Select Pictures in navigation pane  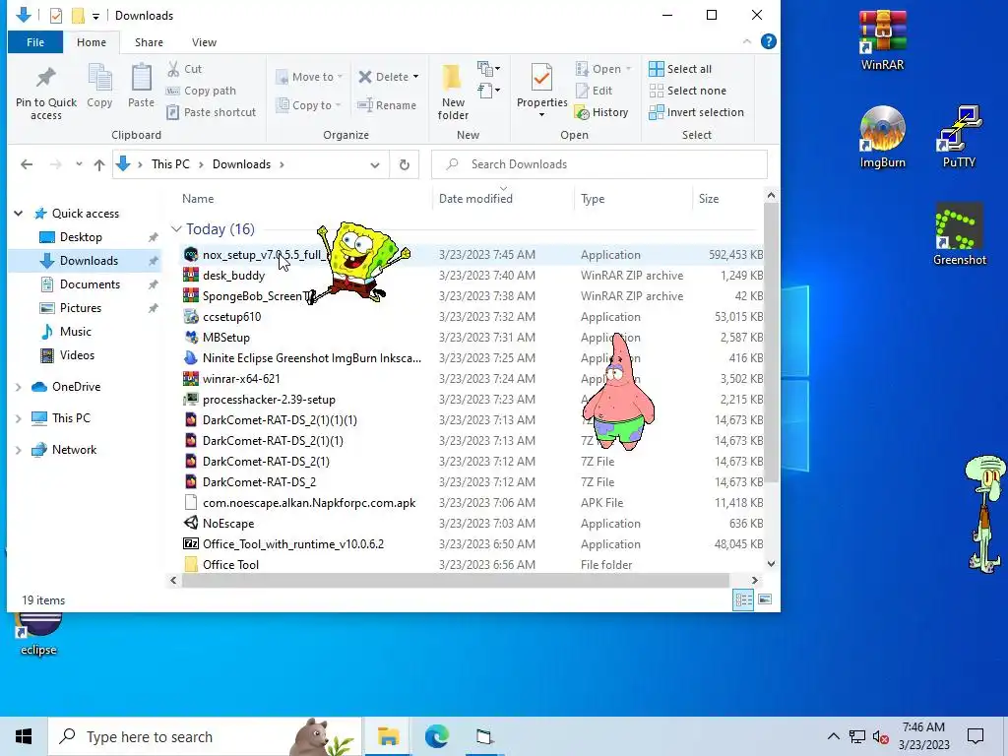pyautogui.click(x=81, y=308)
